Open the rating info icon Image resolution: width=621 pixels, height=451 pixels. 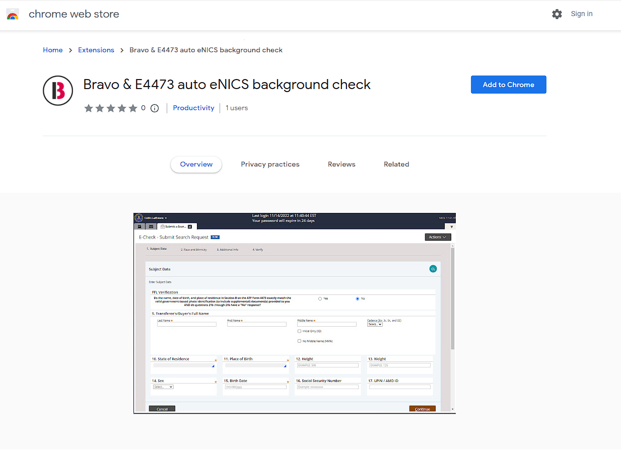pyautogui.click(x=155, y=108)
